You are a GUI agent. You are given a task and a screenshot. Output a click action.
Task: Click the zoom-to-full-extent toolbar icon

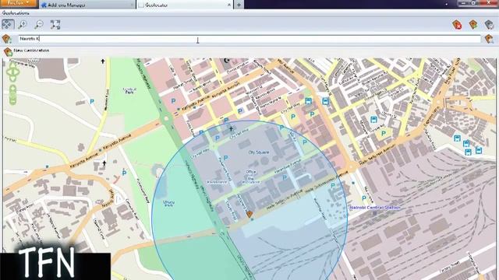(55, 24)
